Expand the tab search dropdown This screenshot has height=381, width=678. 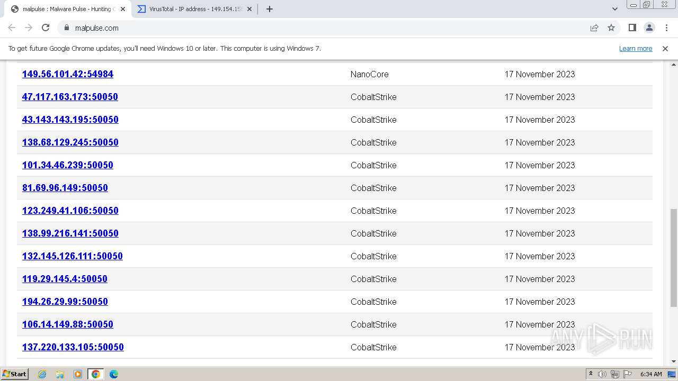[615, 9]
